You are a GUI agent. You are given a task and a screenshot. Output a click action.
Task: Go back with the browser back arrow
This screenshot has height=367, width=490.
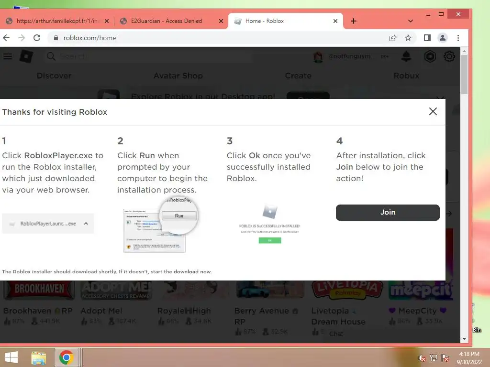[x=6, y=38]
